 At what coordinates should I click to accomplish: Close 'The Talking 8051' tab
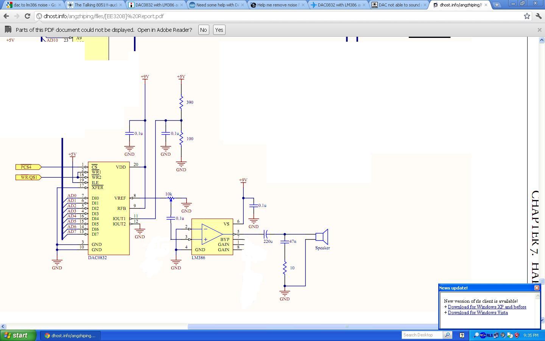[x=120, y=5]
